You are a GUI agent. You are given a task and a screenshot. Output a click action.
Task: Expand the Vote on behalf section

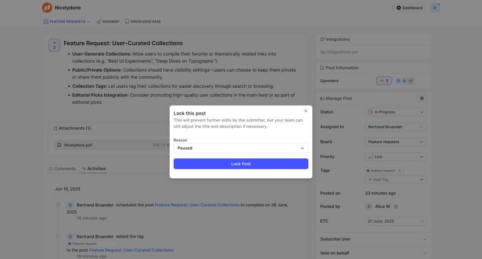coord(373,253)
